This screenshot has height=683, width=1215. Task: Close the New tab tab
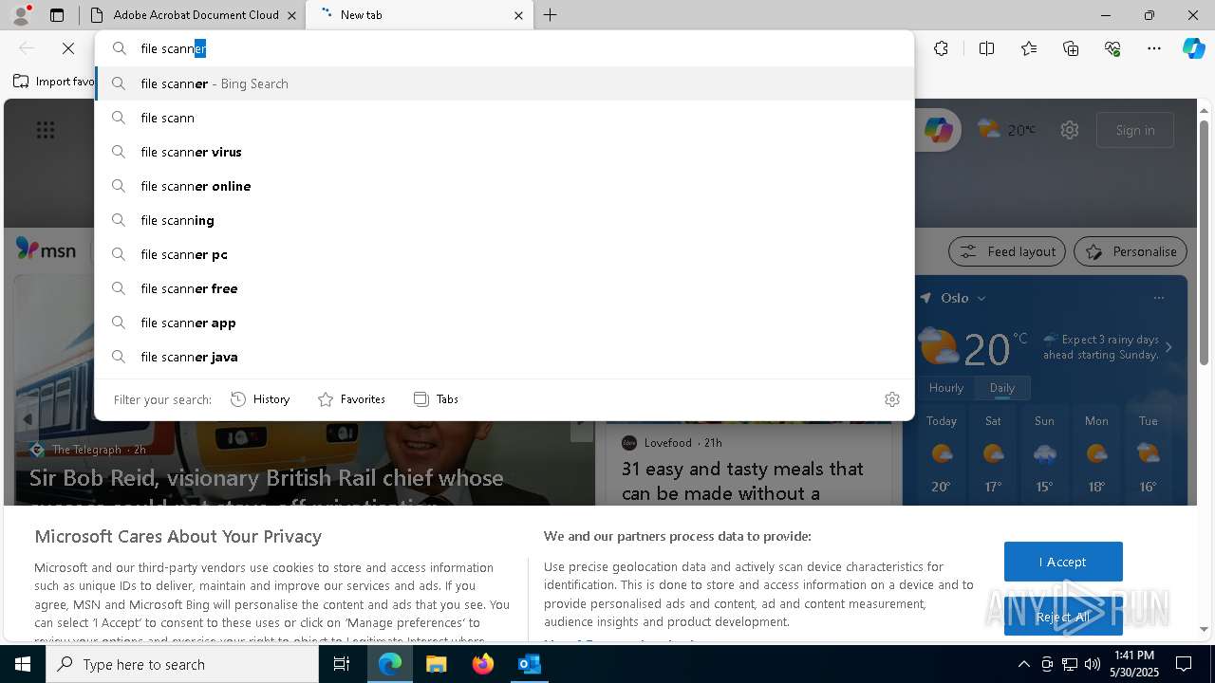tap(518, 15)
